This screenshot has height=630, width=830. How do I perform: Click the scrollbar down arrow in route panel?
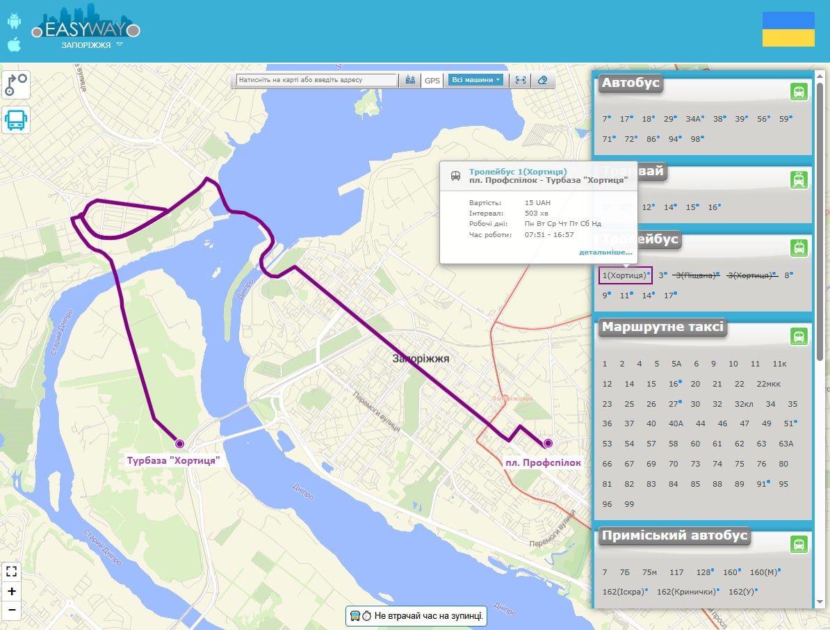tap(820, 601)
